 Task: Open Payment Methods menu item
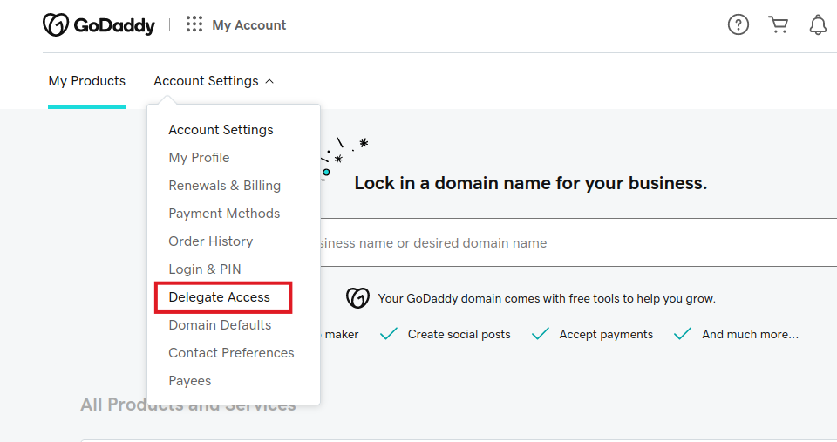click(224, 213)
